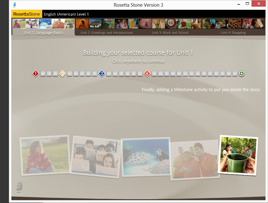Select the green cup Milestone photo
Image resolution: width=268 pixels, height=203 pixels.
click(x=238, y=154)
